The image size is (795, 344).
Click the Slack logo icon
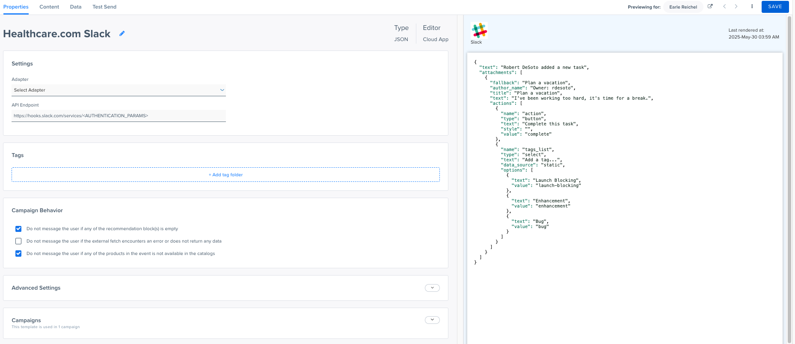[479, 30]
